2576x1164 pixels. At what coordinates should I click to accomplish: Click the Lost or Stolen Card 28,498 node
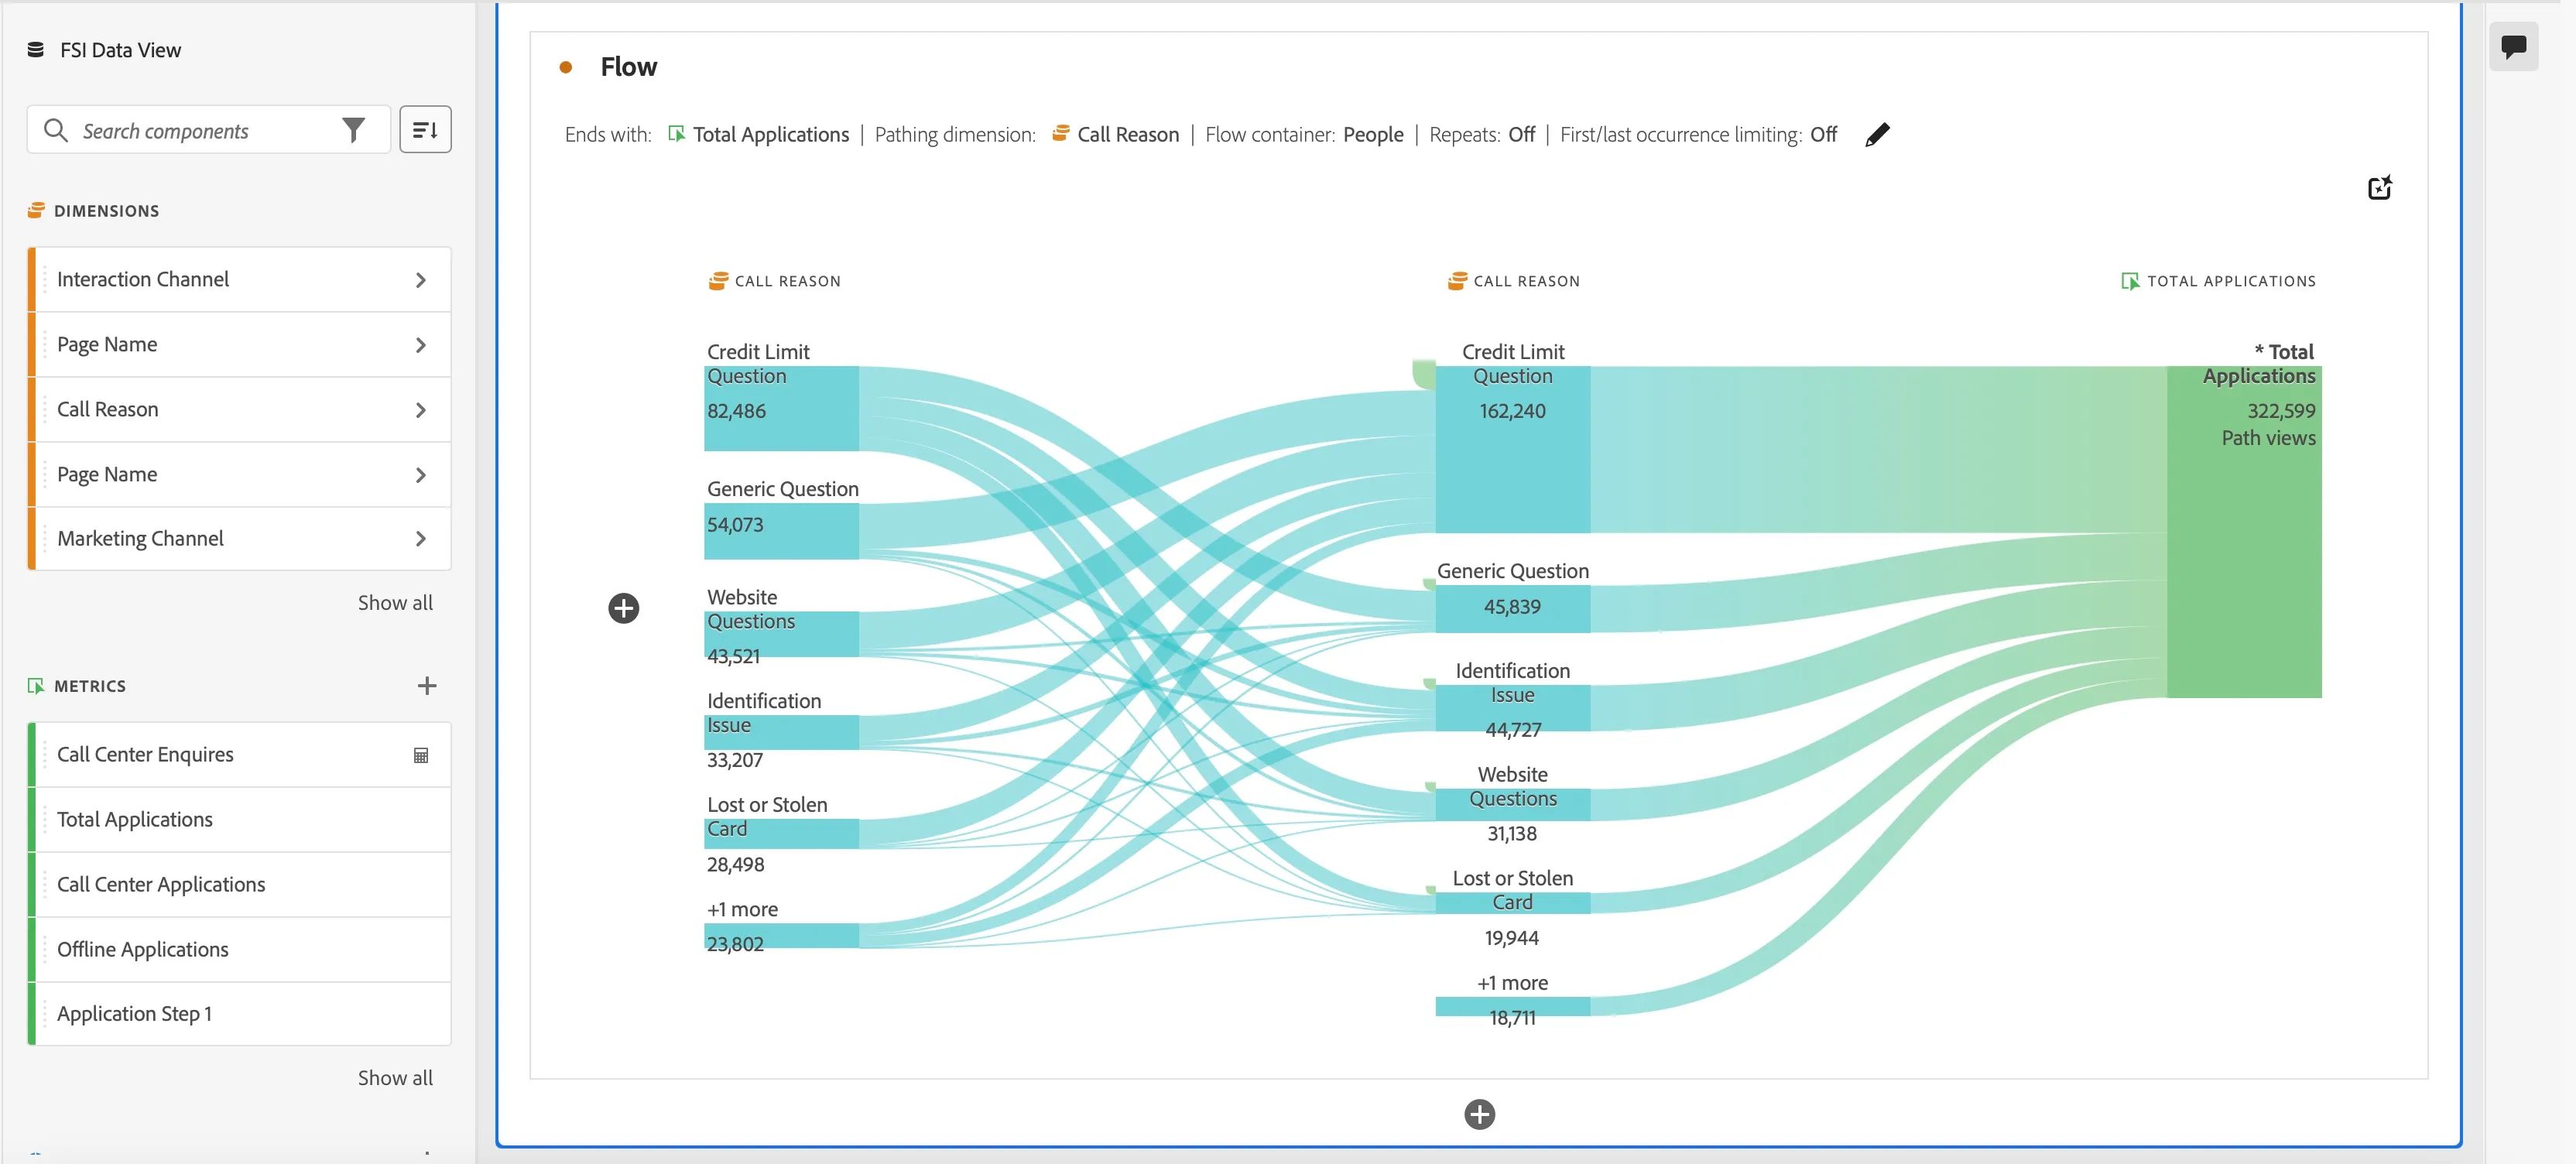[x=781, y=834]
